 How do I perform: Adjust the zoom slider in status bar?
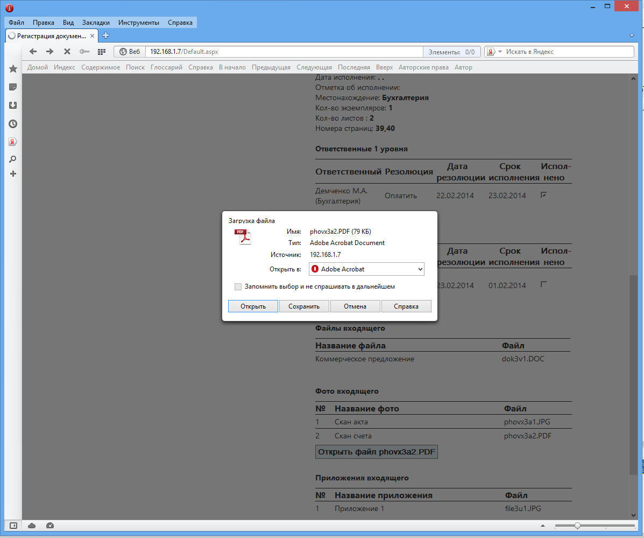coord(577,526)
